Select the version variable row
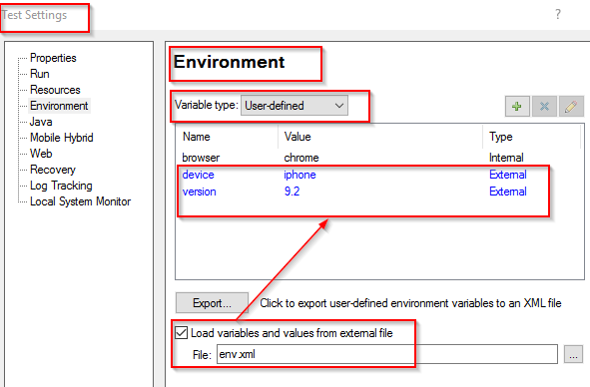This screenshot has height=387, width=590. tap(379, 192)
